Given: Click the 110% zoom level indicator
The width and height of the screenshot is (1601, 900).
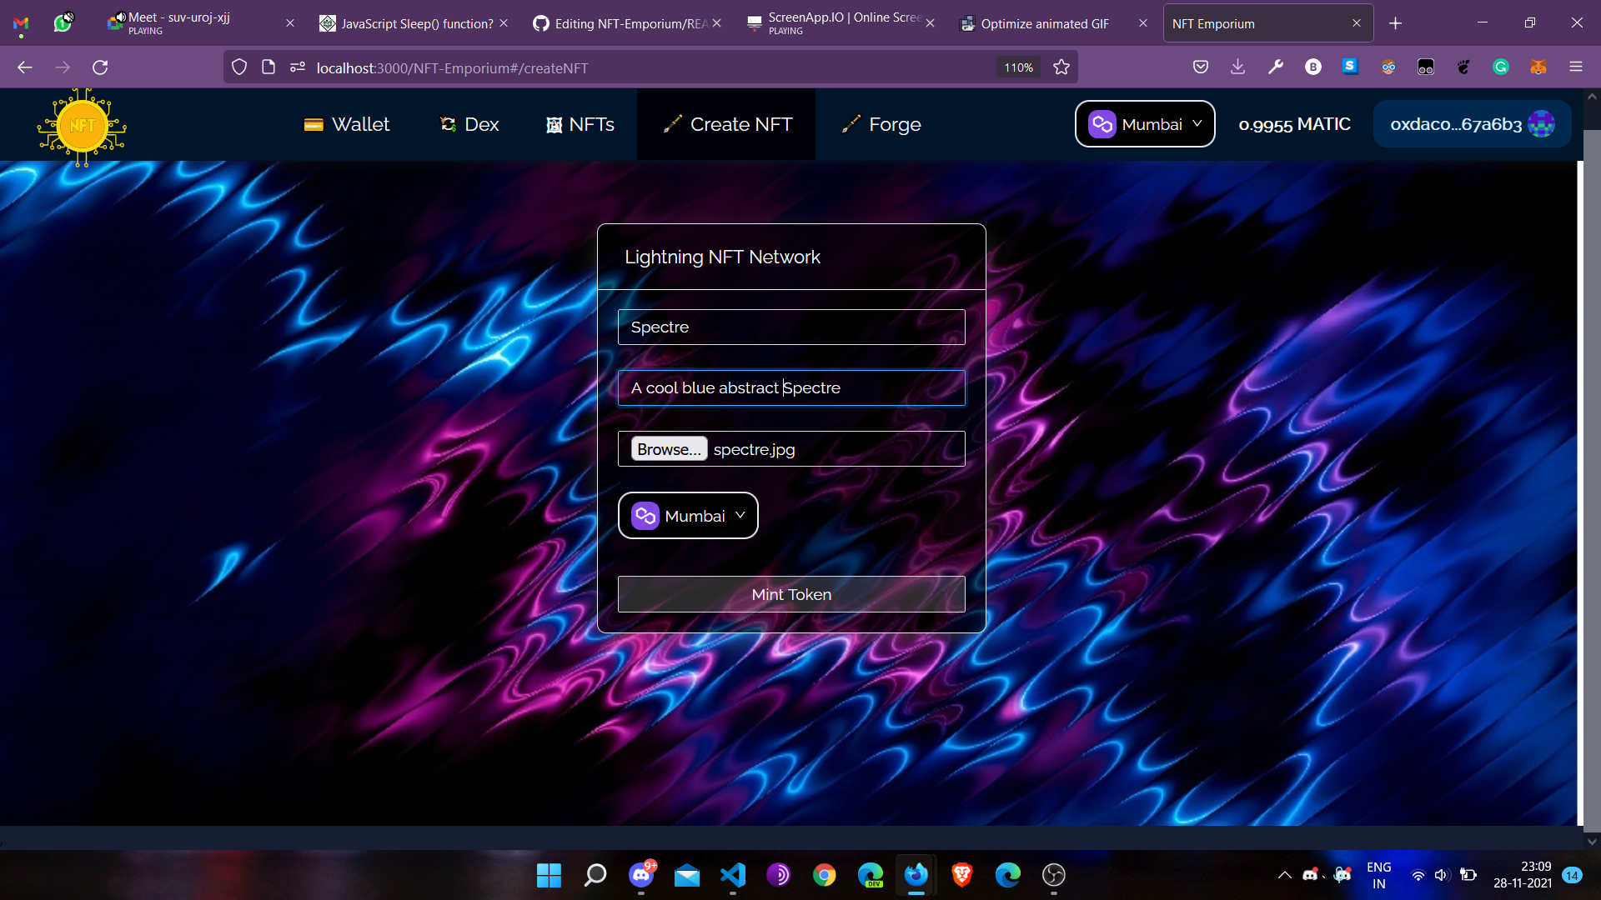Looking at the screenshot, I should coord(1018,67).
